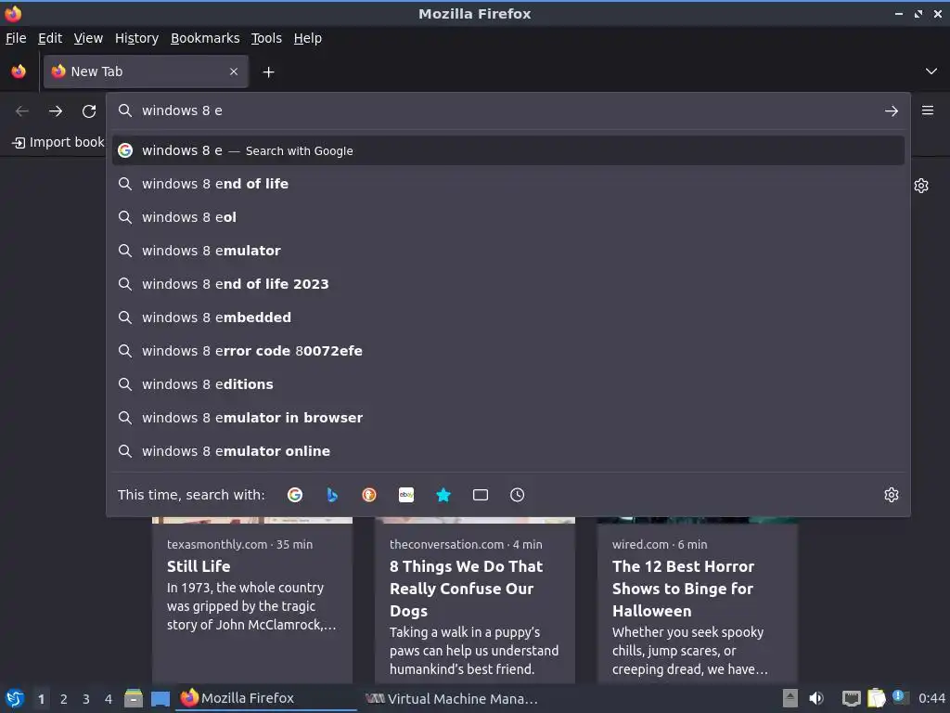
Task: Open the removable media tray icon
Action: coord(790,698)
